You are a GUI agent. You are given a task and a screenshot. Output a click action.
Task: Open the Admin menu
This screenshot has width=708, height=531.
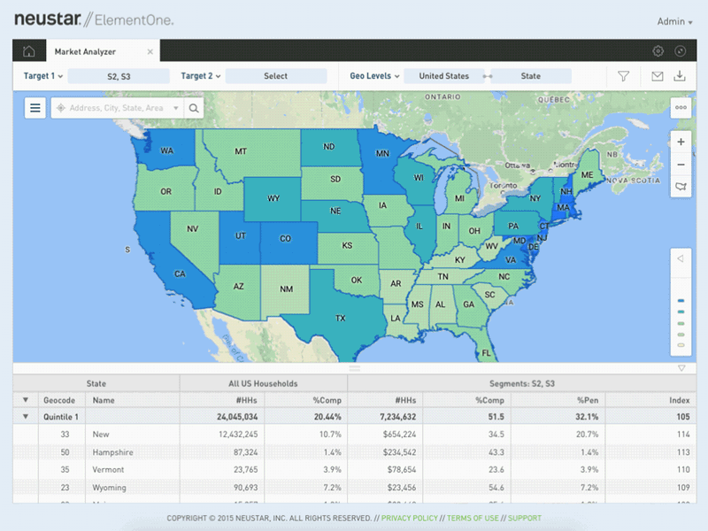coord(673,20)
